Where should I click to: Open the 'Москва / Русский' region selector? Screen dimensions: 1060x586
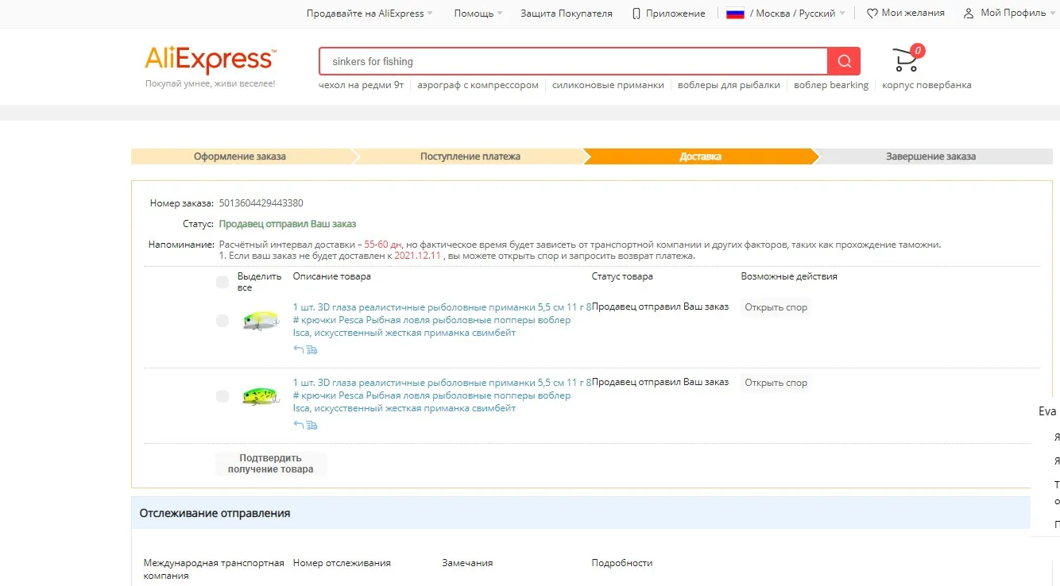[786, 13]
